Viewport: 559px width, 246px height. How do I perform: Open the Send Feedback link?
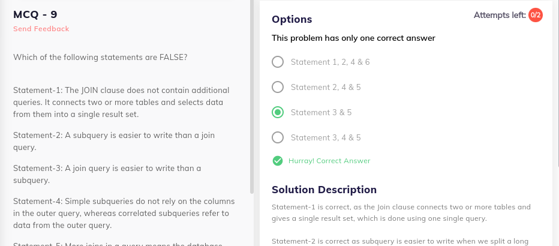pyautogui.click(x=41, y=29)
